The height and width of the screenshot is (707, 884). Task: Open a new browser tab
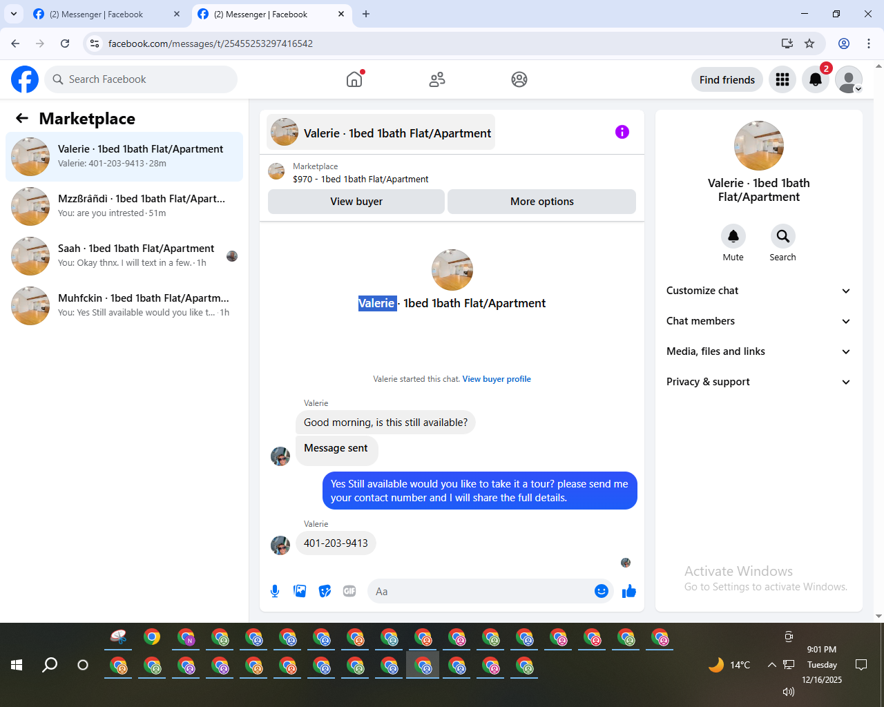[366, 14]
